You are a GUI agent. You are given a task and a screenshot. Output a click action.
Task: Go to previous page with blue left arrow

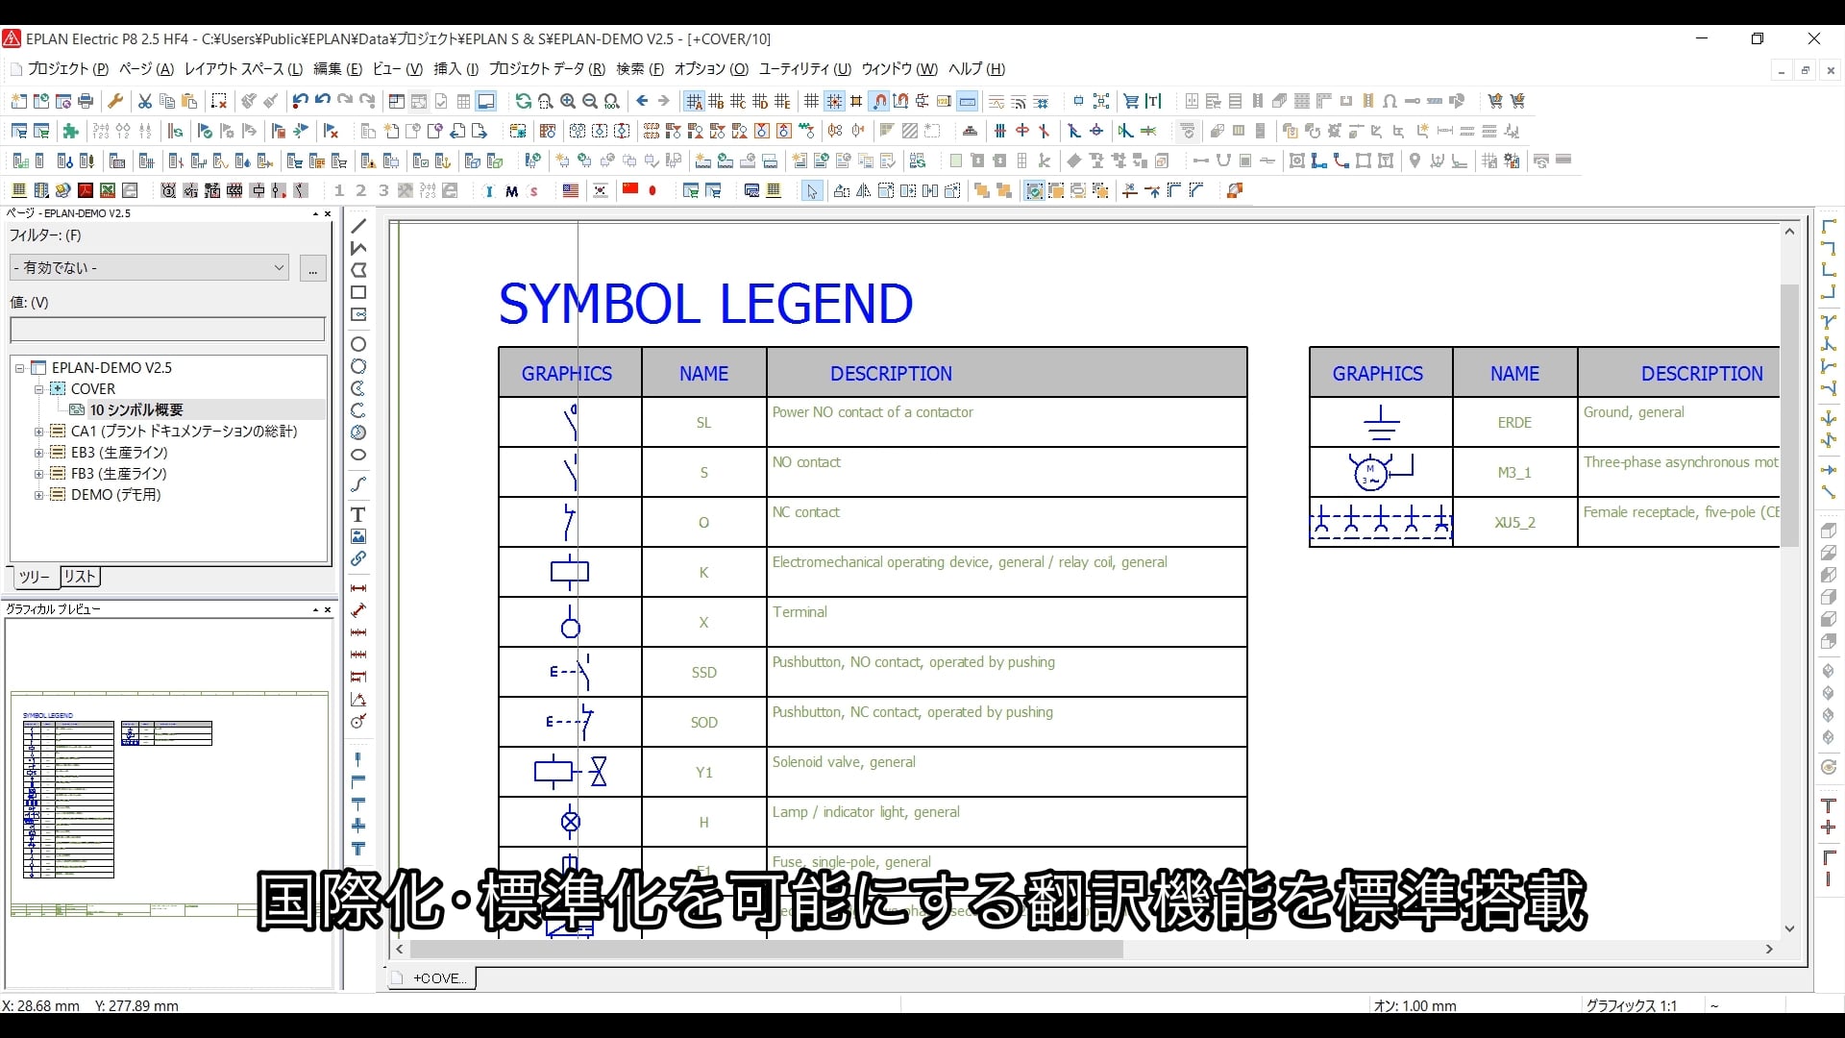(x=642, y=101)
